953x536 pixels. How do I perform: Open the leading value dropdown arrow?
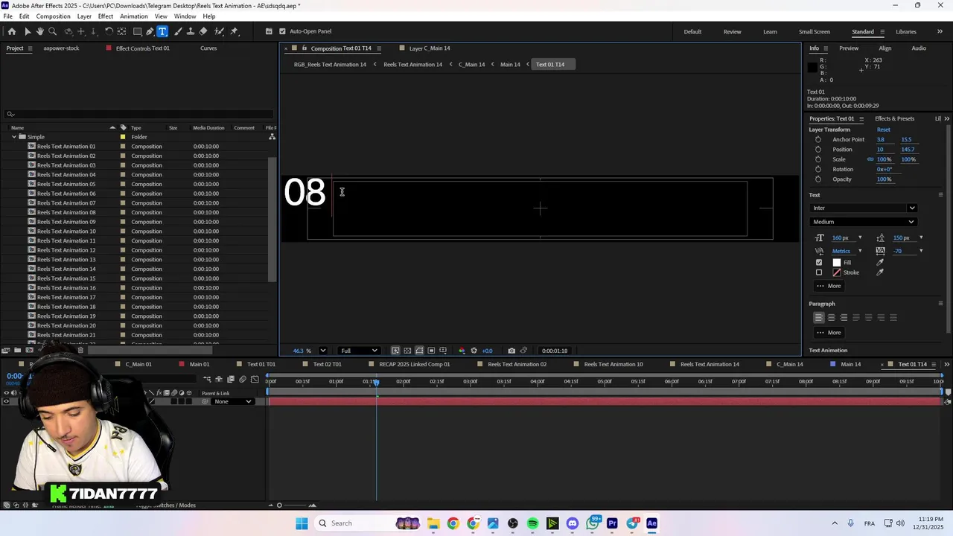pyautogui.click(x=921, y=238)
